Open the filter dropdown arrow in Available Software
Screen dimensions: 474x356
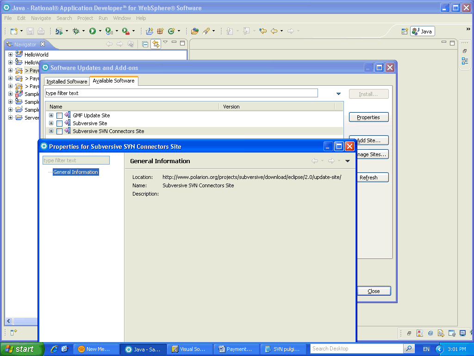[x=338, y=94]
